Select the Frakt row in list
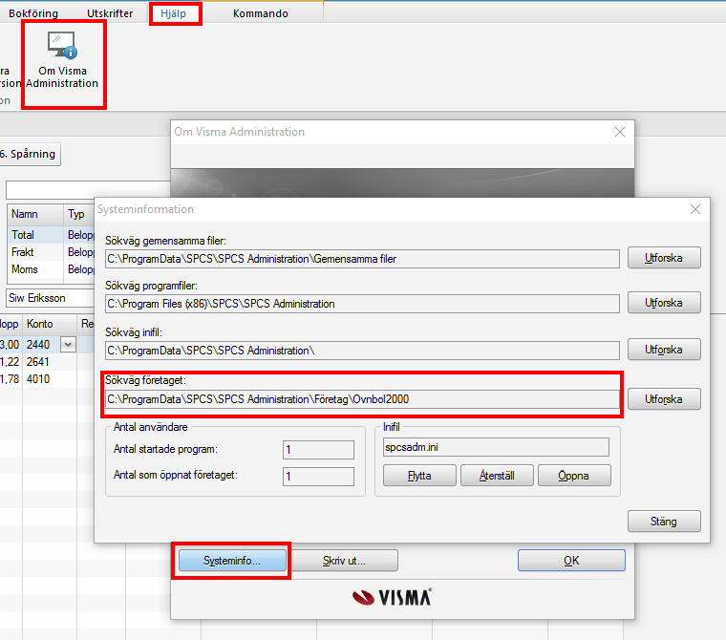726x640 pixels. 51,252
